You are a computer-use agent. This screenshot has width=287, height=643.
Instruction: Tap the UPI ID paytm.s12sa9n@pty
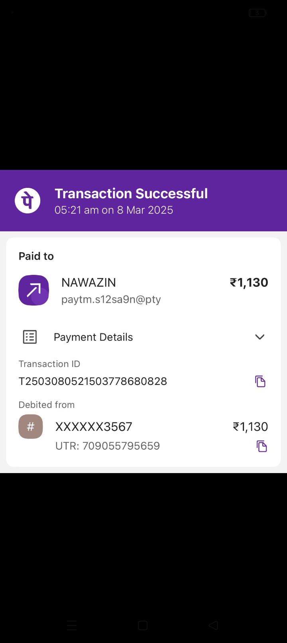tap(111, 299)
